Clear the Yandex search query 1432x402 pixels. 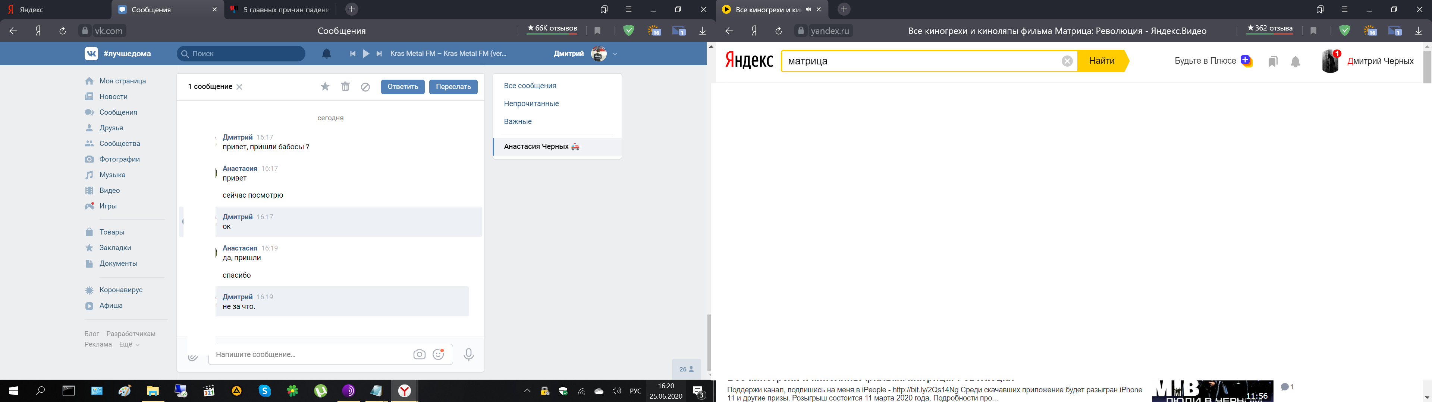point(1067,61)
